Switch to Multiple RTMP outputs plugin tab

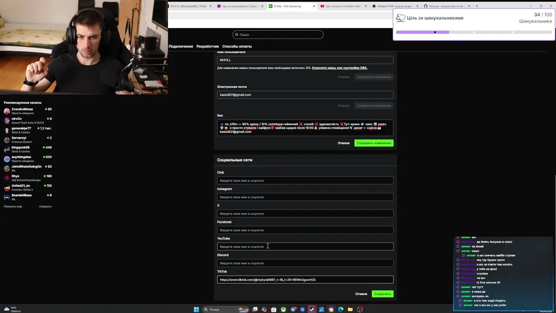(x=395, y=6)
